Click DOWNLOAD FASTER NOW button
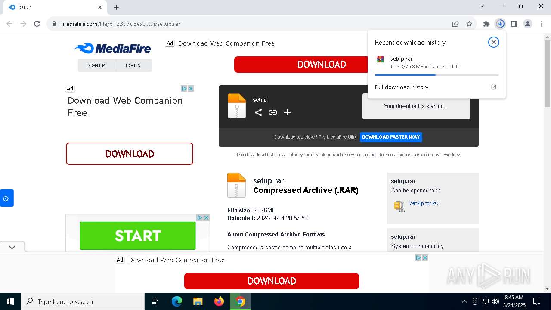The image size is (551, 310). click(x=391, y=137)
